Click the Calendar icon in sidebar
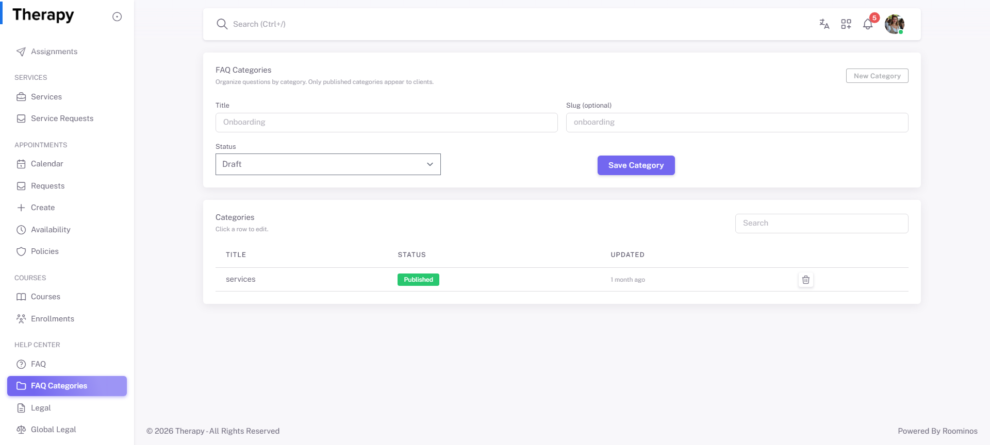Viewport: 990px width, 445px height. (21, 164)
